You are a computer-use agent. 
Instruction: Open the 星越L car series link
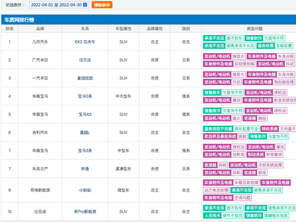(x=85, y=133)
